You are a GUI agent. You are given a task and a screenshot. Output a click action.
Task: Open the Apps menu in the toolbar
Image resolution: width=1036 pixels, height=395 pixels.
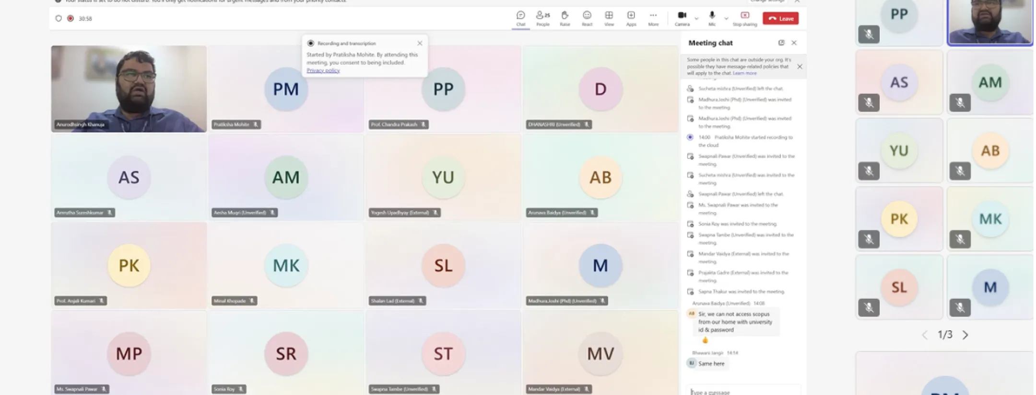click(x=631, y=18)
